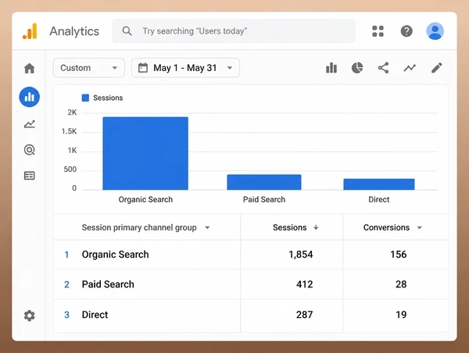Click the Sessions column header
Image resolution: width=469 pixels, height=353 pixels.
pyautogui.click(x=289, y=227)
